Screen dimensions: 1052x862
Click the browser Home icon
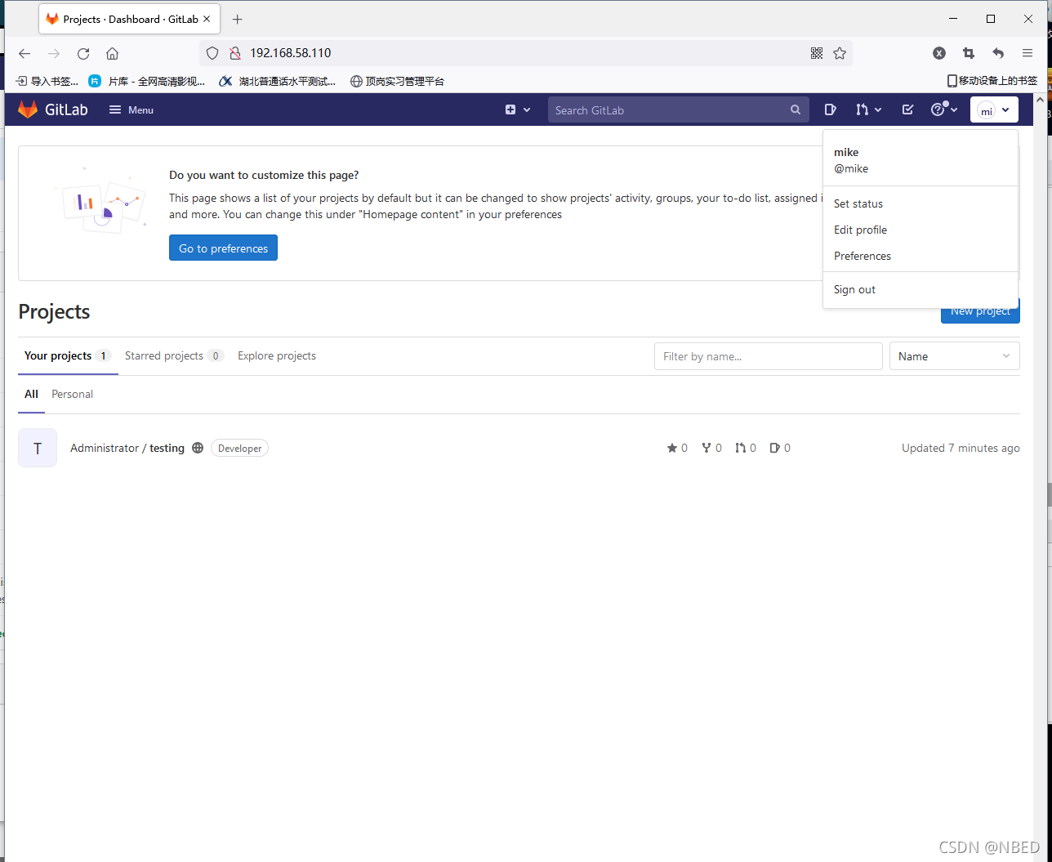coord(113,53)
